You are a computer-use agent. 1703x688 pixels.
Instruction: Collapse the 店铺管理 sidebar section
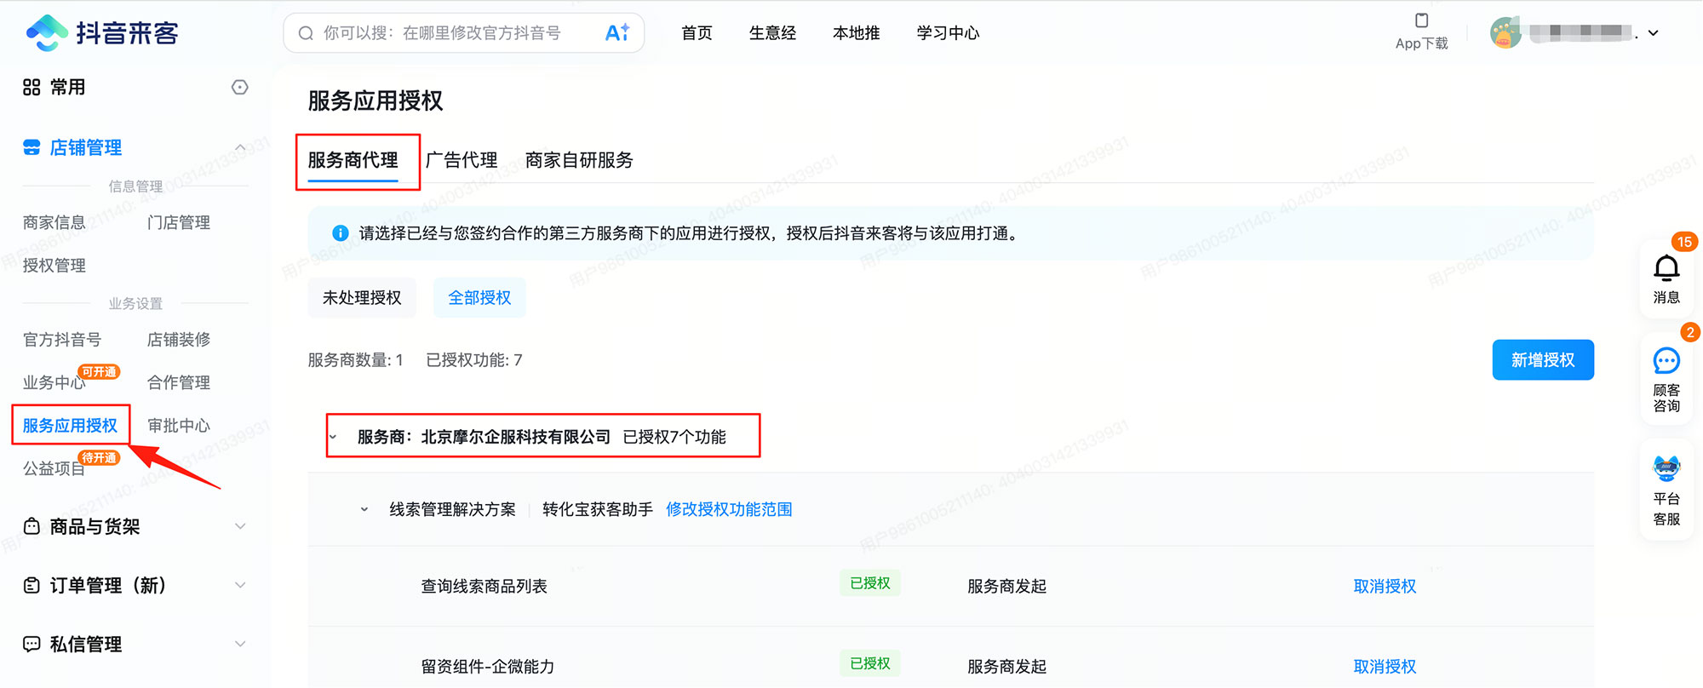[240, 148]
